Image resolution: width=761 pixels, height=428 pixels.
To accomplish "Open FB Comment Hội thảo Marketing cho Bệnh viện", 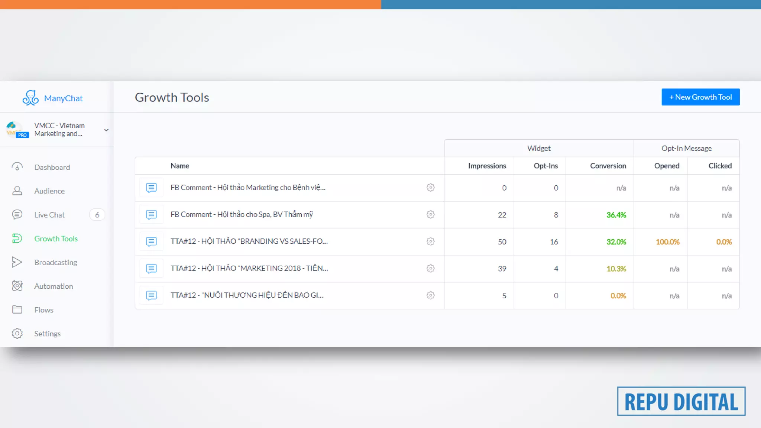I will pos(248,188).
